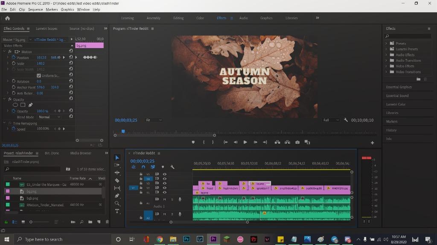Open the Essential Graphics panel
The image size is (437, 245).
[x=399, y=87]
